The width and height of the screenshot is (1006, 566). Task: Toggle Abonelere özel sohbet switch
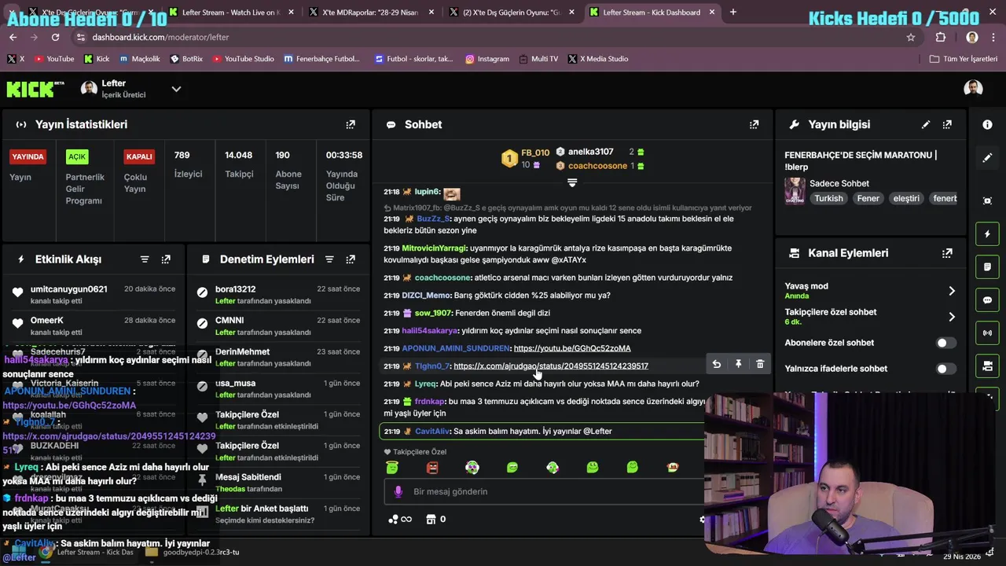tap(946, 343)
